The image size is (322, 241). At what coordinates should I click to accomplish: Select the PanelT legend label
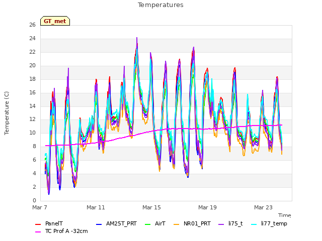coord(54,223)
